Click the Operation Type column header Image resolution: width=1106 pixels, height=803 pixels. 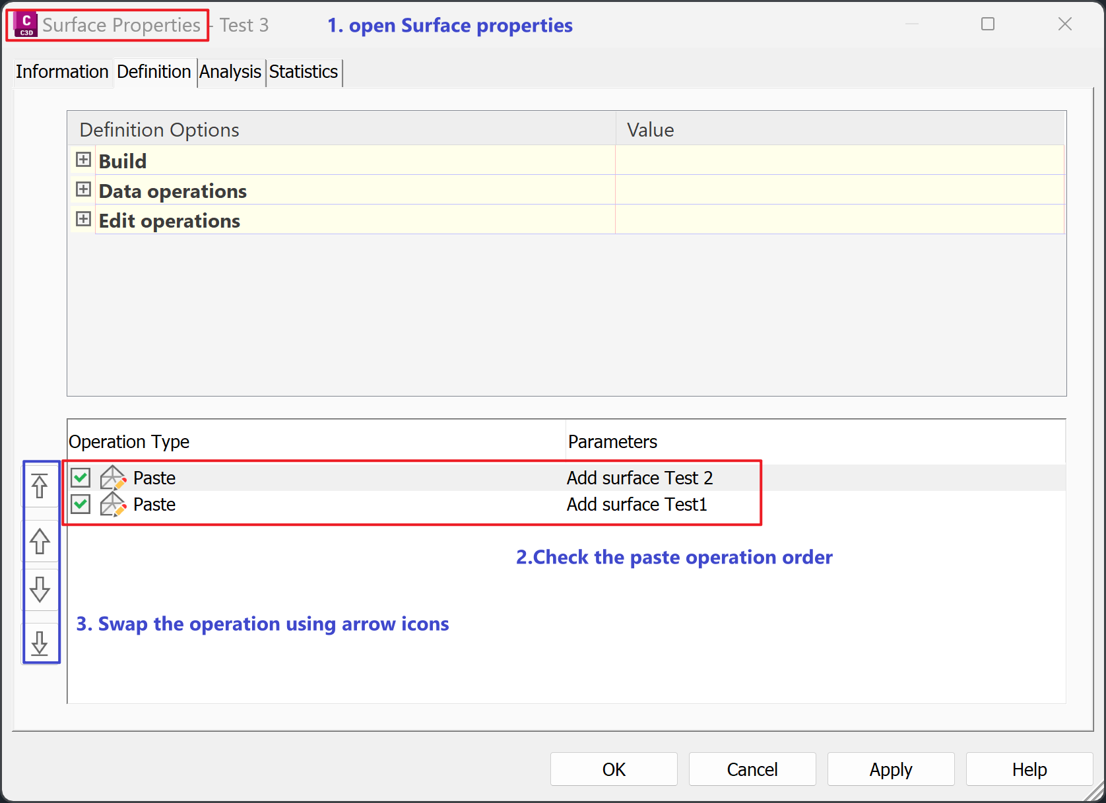(129, 441)
